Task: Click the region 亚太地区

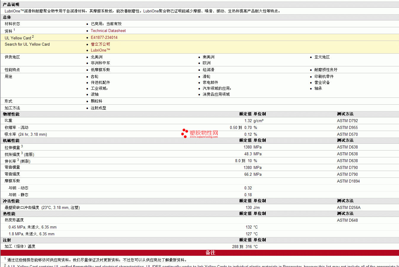Action: (322, 57)
